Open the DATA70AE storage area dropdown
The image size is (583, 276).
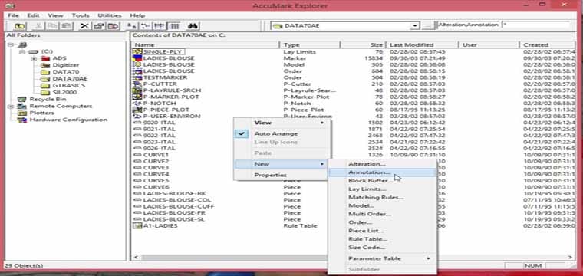(415, 25)
